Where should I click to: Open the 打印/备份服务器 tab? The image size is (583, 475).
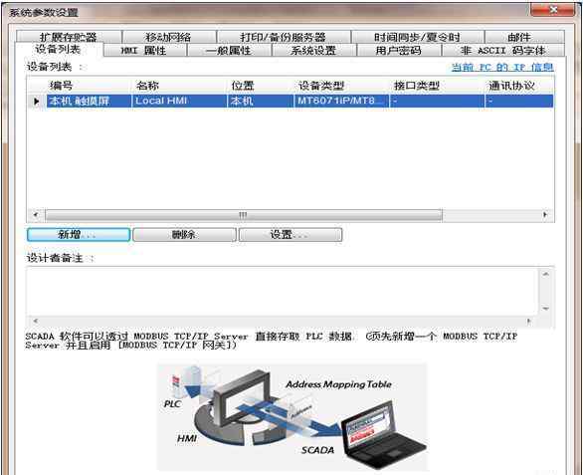click(284, 37)
